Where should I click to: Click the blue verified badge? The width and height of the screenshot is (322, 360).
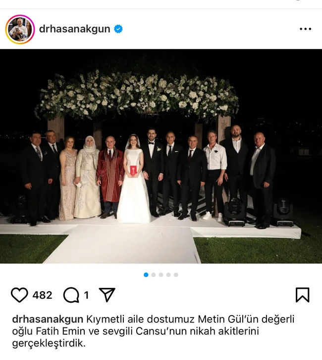pos(118,29)
